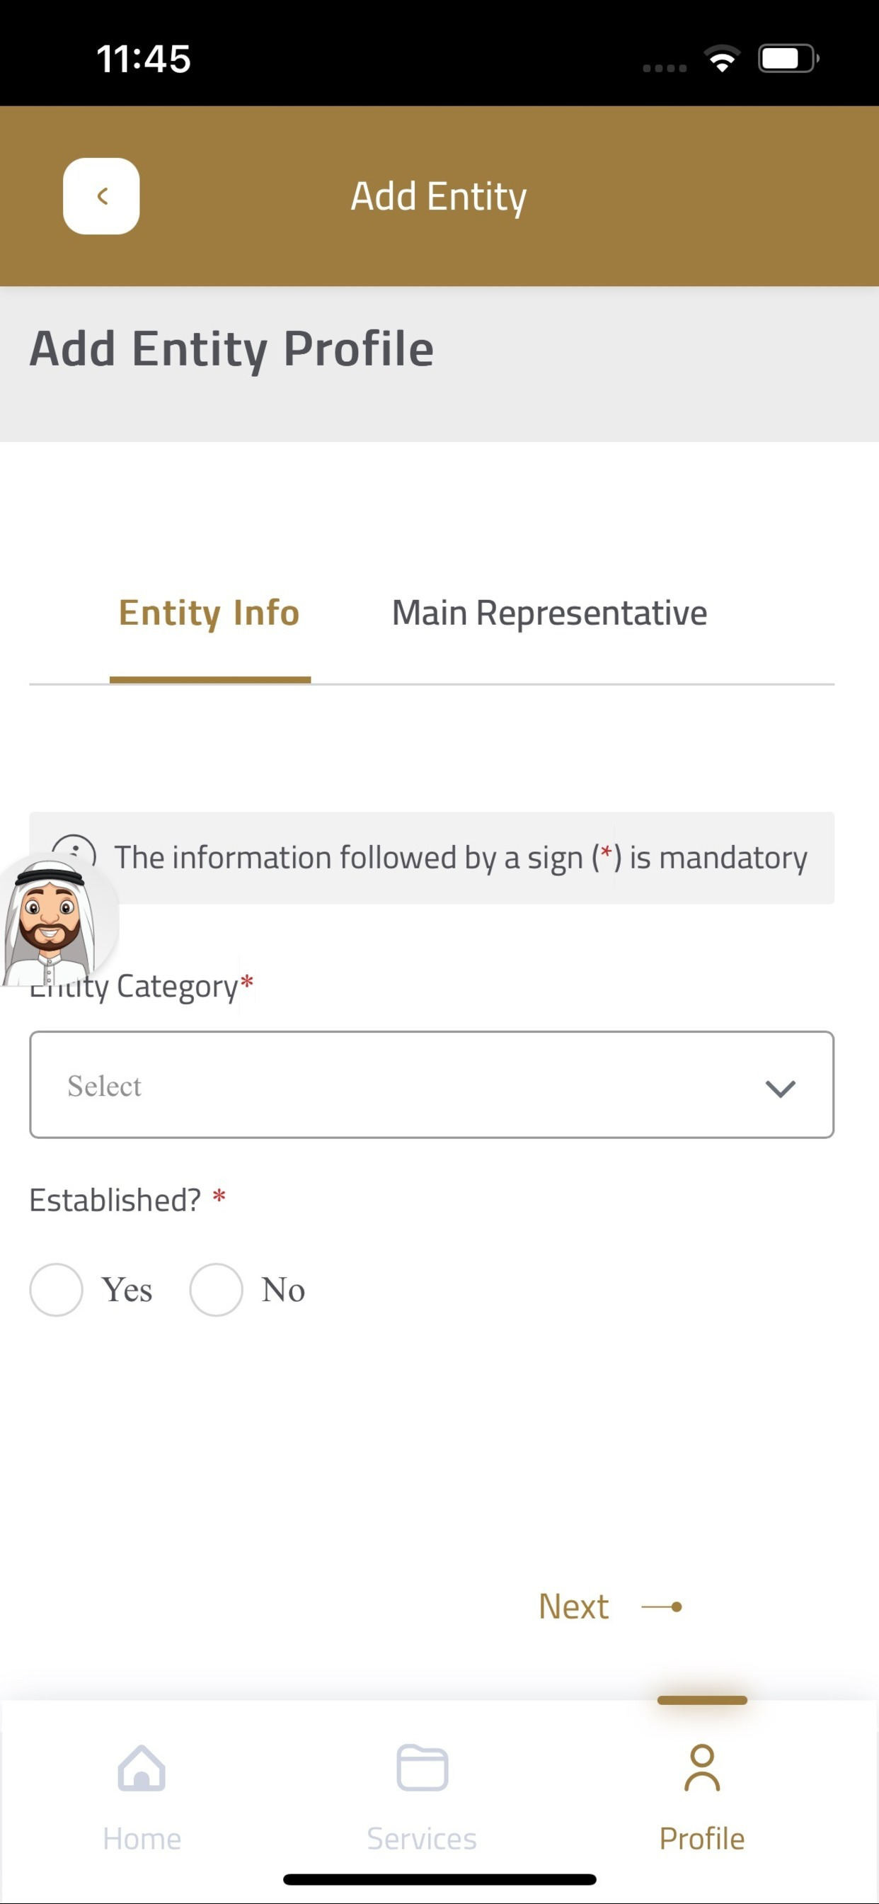
Task: Tap the Add Entity header title
Action: (439, 197)
